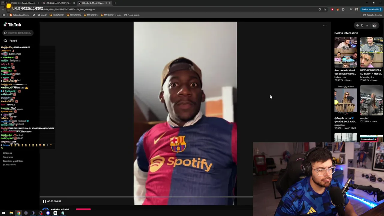Viewport: 384px width, 216px height.
Task: Pause the TikTok video playback
Action: point(44,201)
